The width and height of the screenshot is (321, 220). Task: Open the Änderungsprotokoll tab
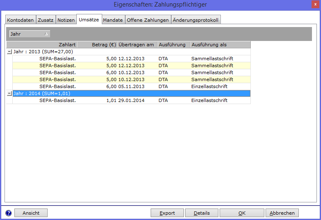pyautogui.click(x=196, y=20)
